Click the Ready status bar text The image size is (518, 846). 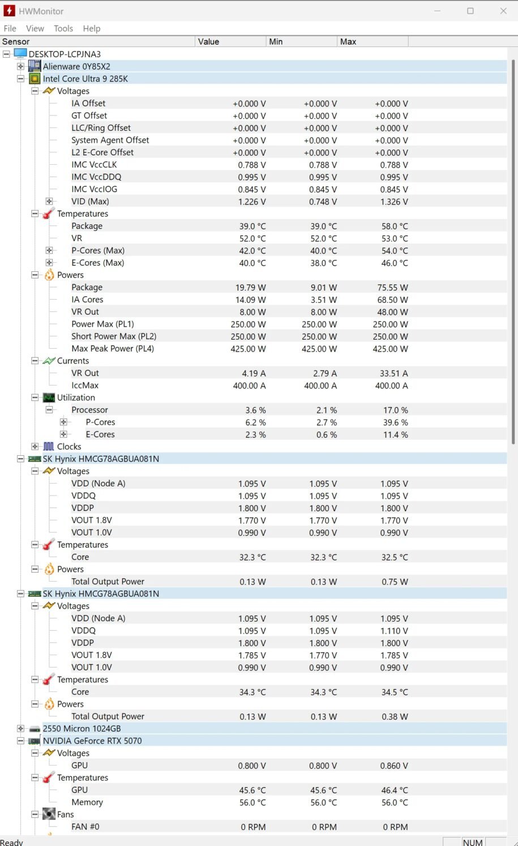11,842
